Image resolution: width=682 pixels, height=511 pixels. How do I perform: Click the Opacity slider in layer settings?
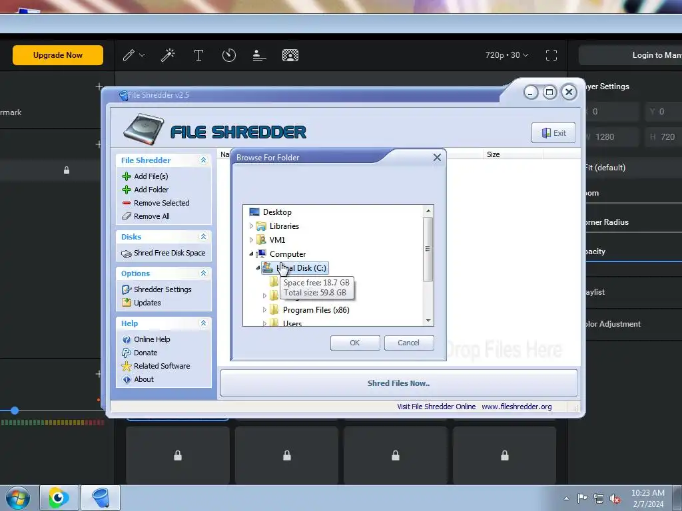[x=633, y=261]
